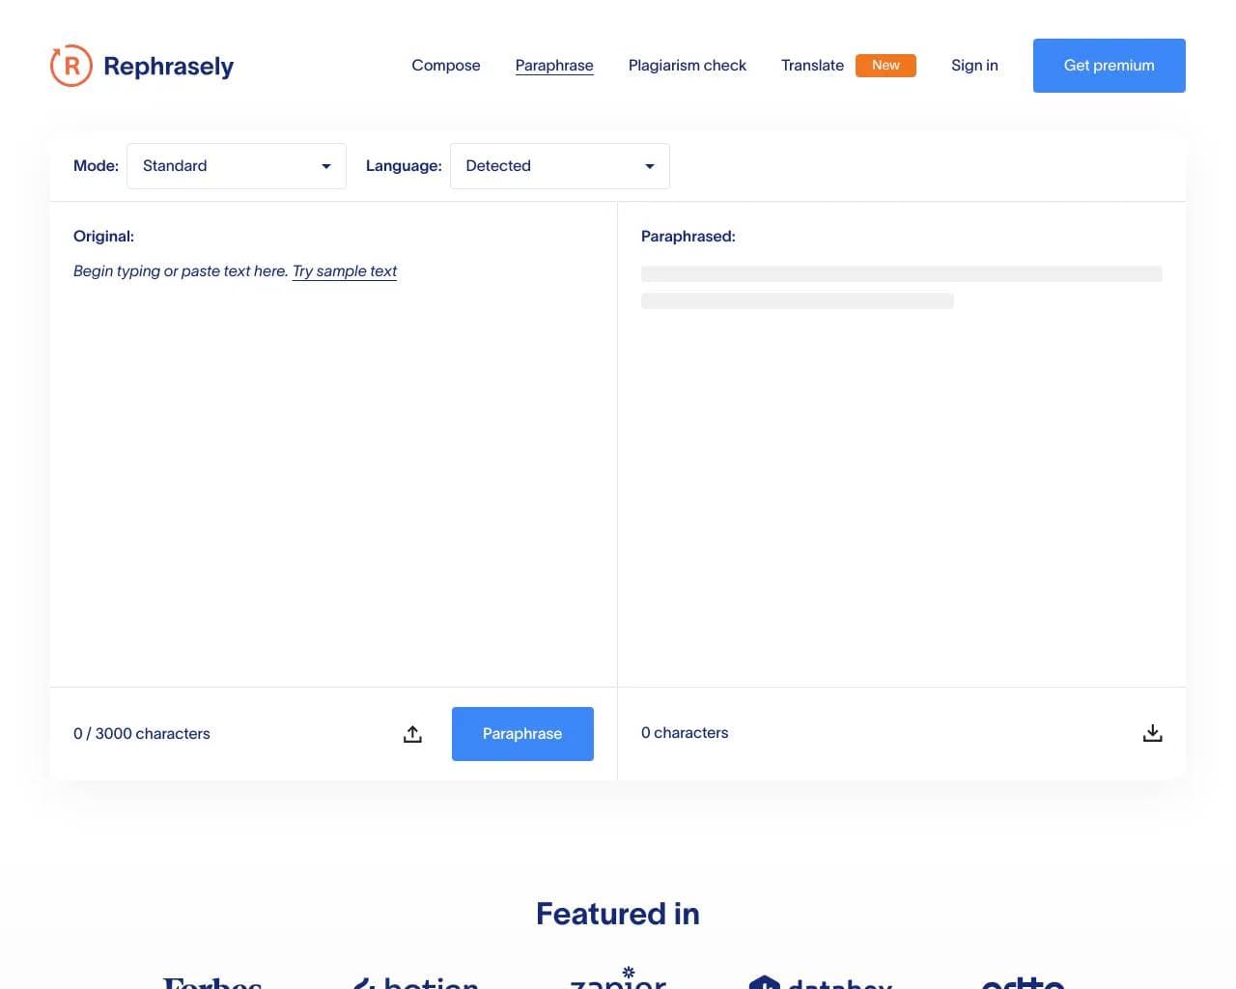Select the Paraphrase navigation item

point(554,66)
